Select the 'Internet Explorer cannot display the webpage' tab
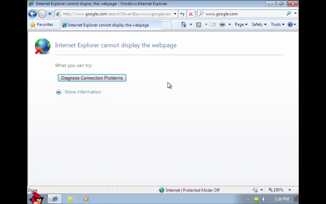This screenshot has height=204, width=326. point(111,25)
